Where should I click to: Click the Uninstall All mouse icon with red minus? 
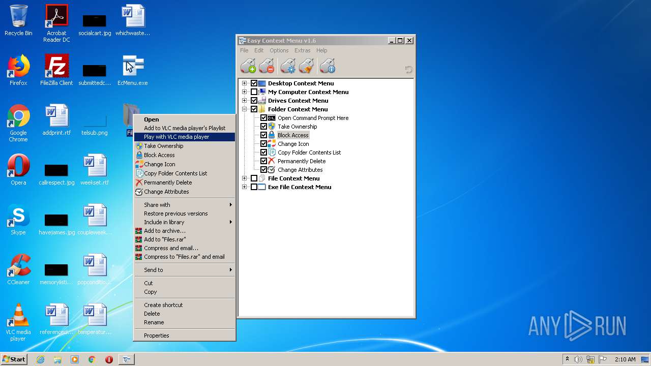tap(267, 66)
